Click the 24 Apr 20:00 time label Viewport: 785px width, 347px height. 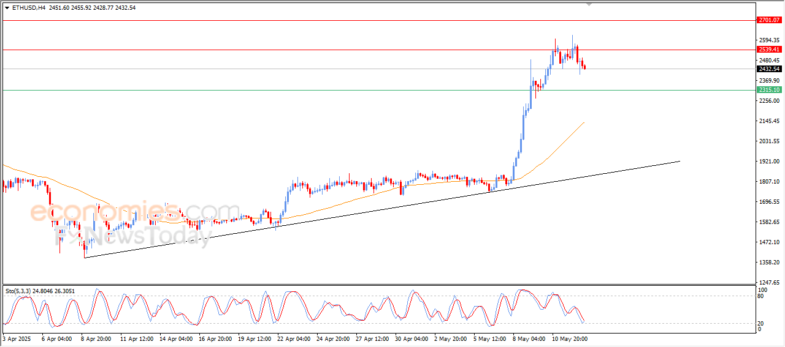332,338
